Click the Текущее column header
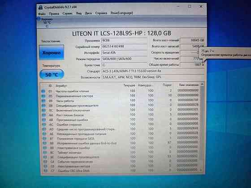Image resolution: width=251 pixels, height=188 pixels. (x=129, y=85)
